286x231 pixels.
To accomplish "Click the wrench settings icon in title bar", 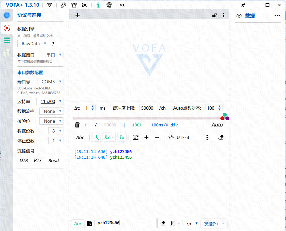I will coord(63,5).
